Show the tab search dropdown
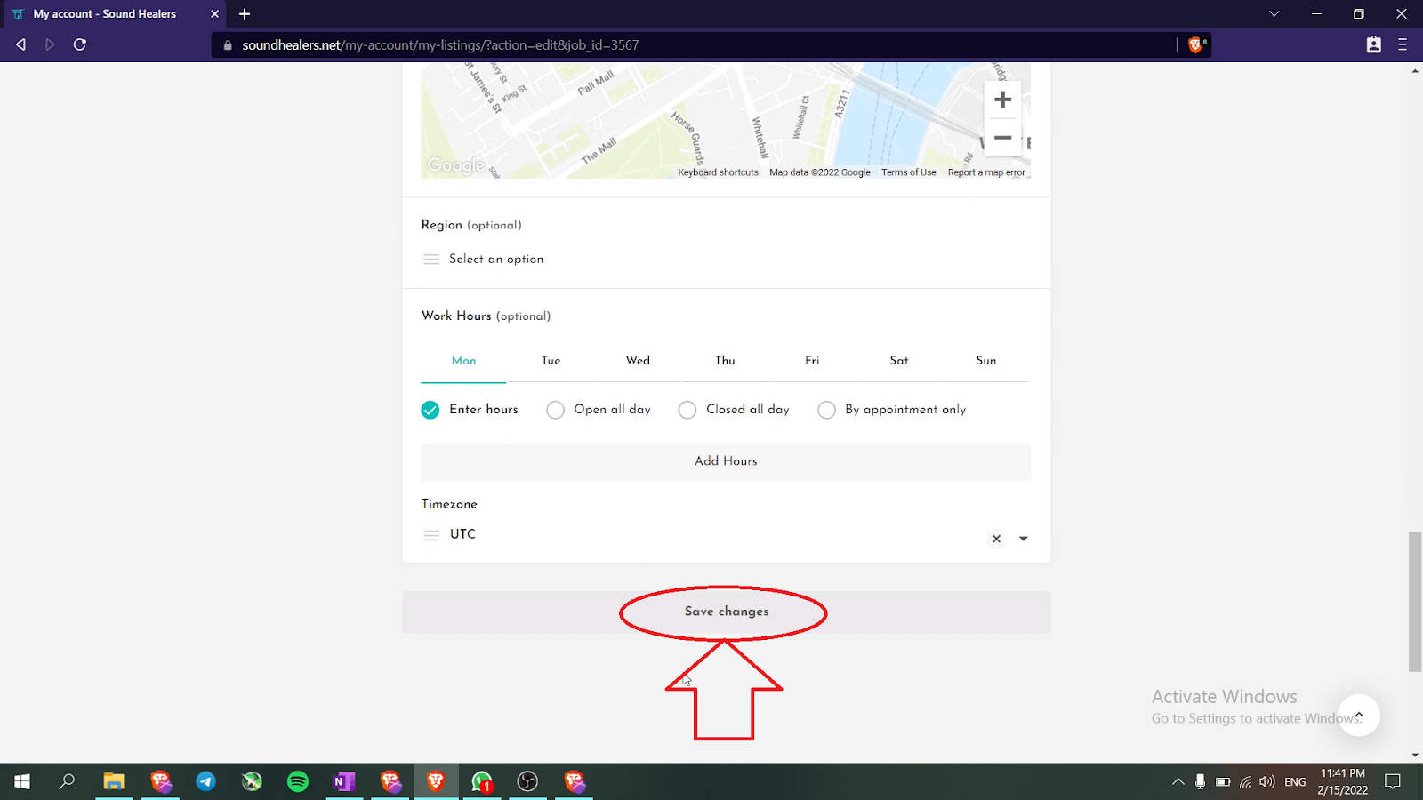Screen dimensions: 1423x800 (1274, 14)
